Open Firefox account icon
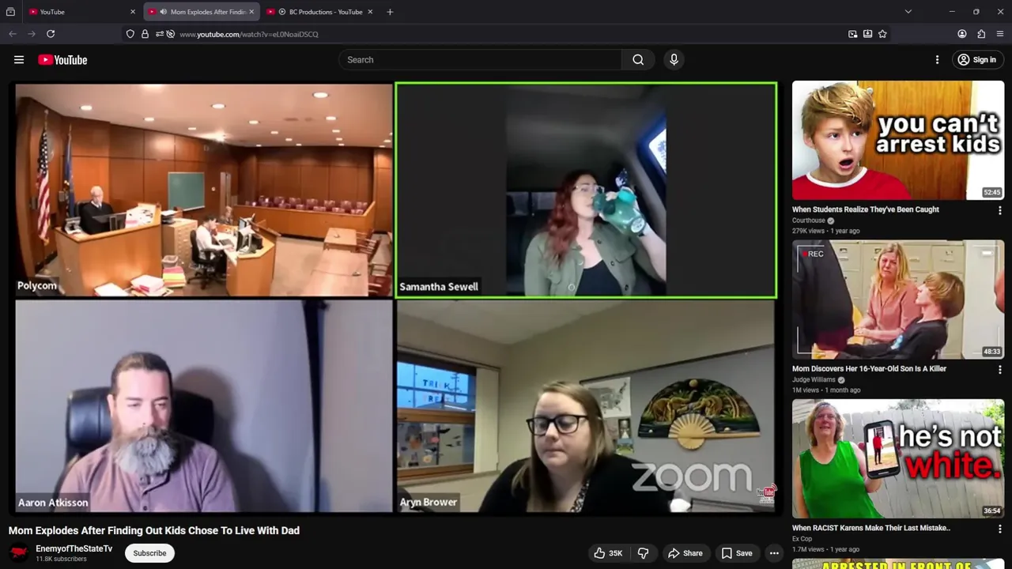The width and height of the screenshot is (1012, 569). pyautogui.click(x=962, y=34)
